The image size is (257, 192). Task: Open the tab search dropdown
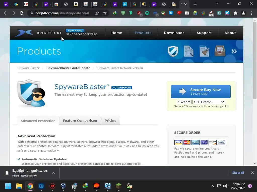tap(217, 3)
